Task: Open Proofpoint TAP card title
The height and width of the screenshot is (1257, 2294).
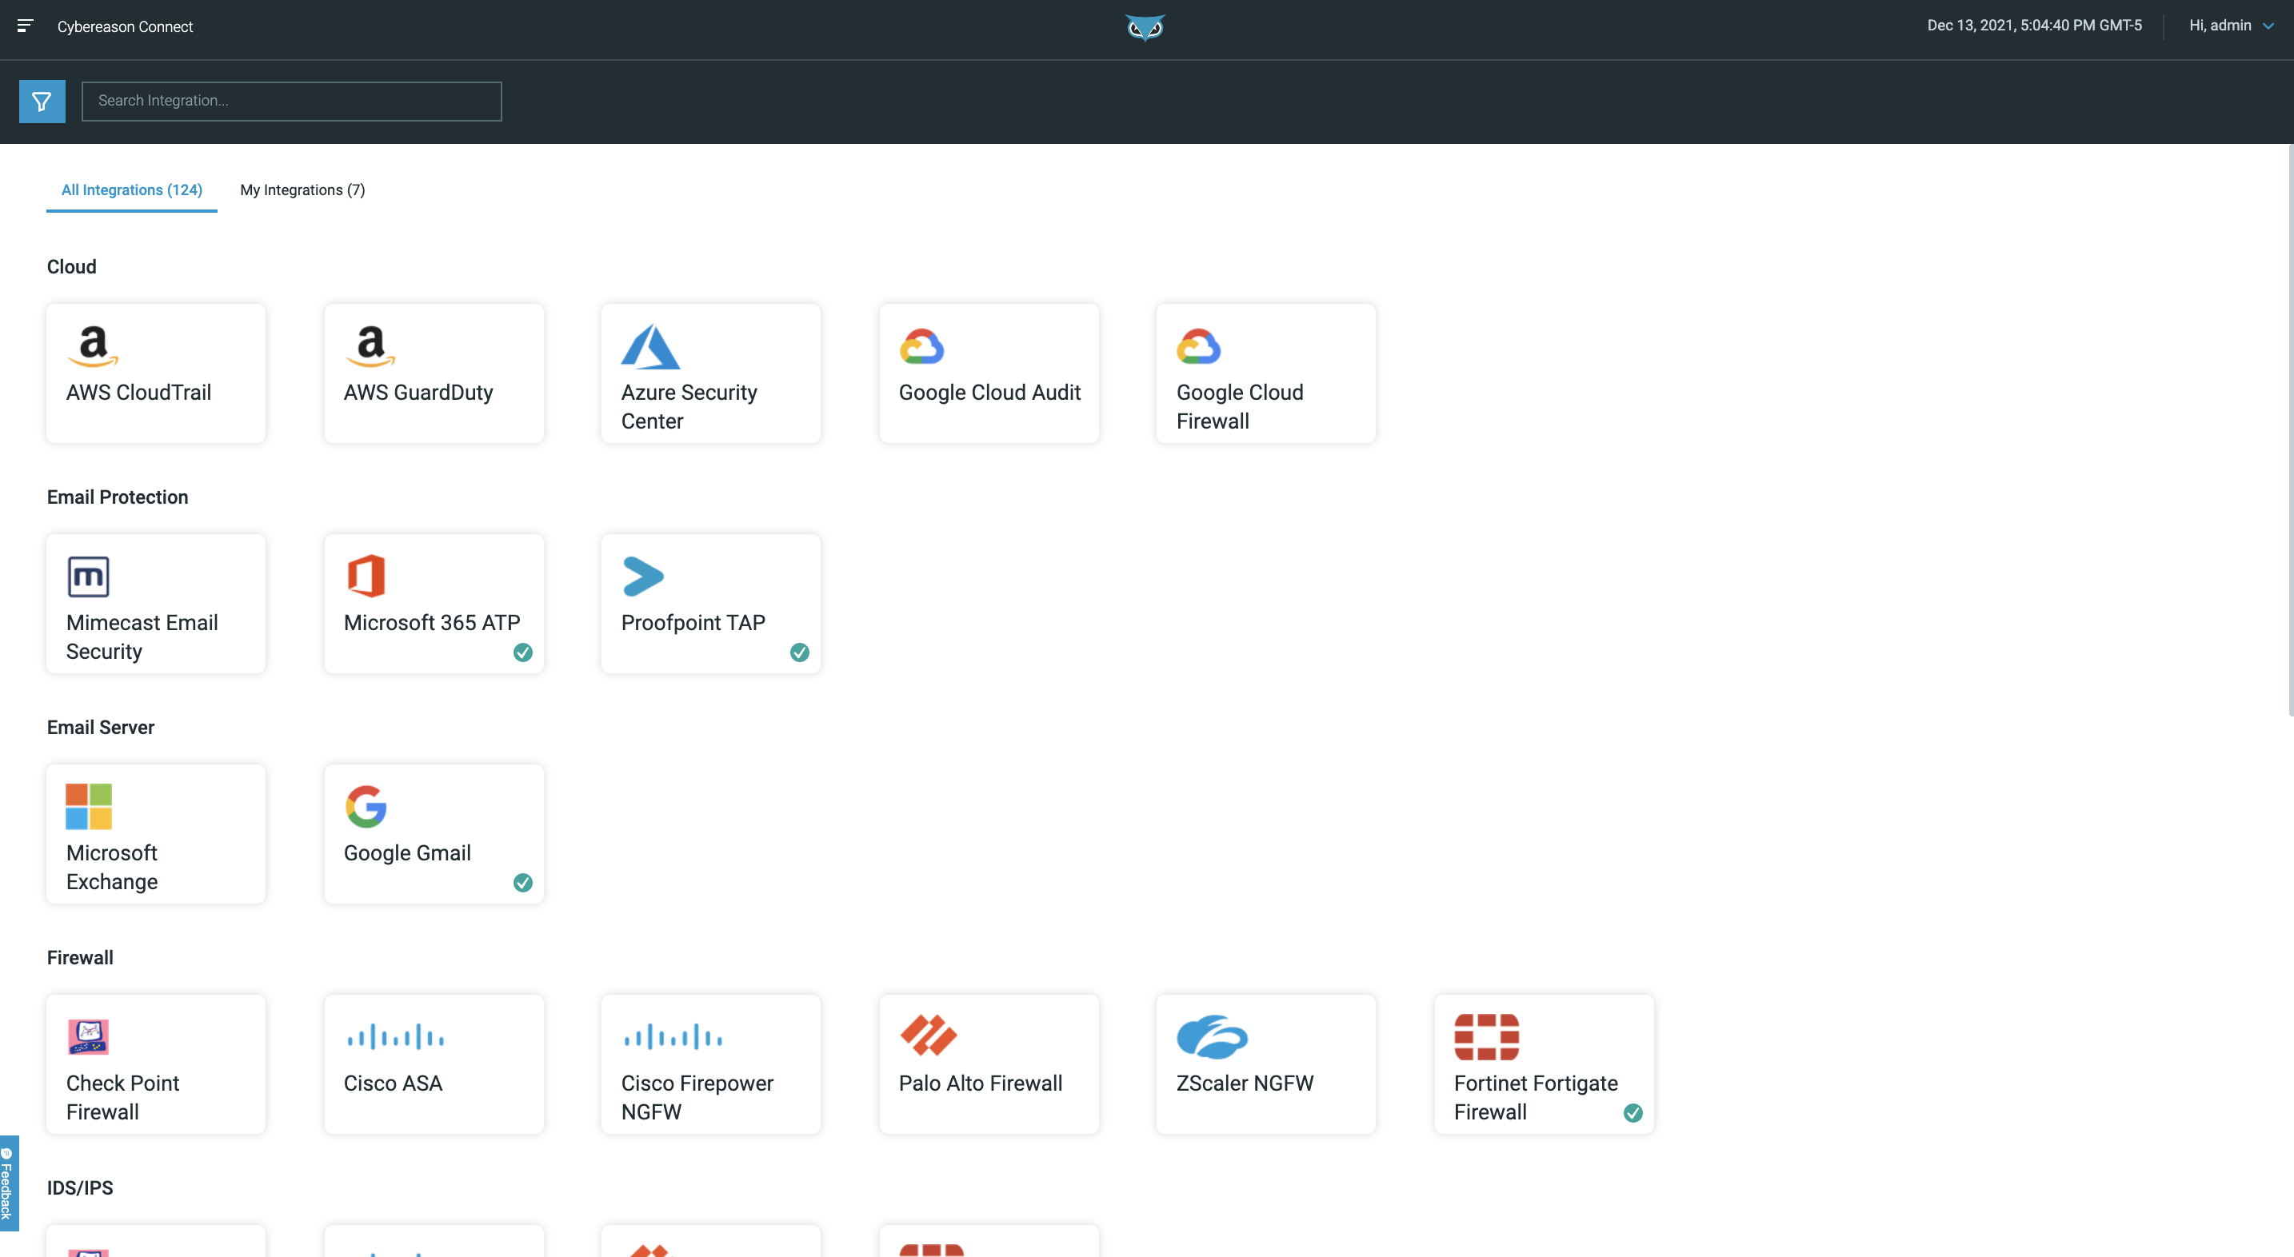Action: pos(693,623)
